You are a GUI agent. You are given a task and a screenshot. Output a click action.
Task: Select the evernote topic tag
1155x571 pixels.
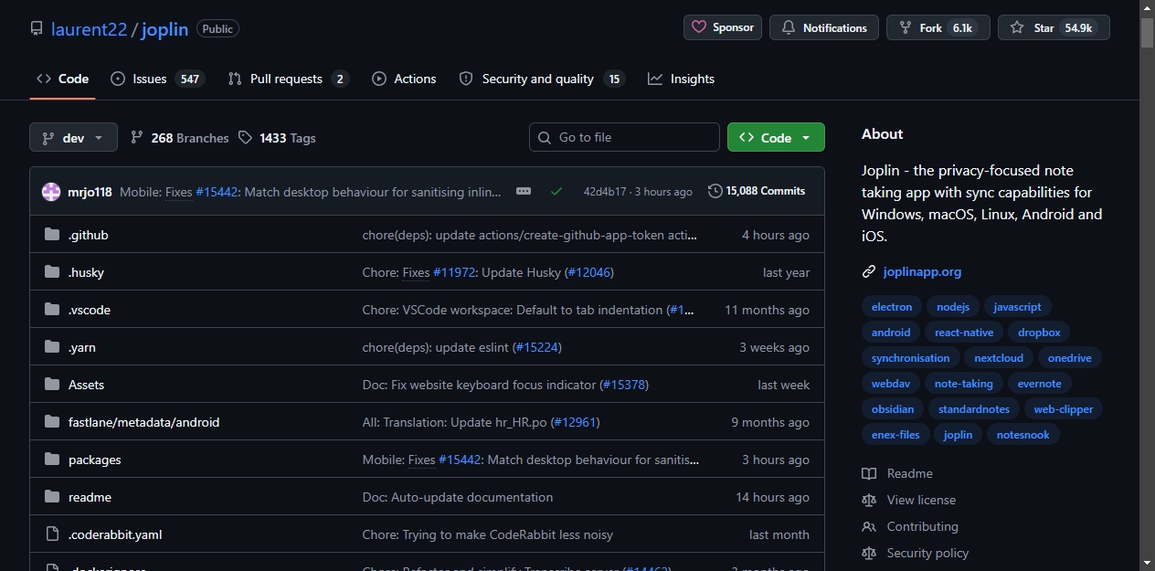(1040, 384)
